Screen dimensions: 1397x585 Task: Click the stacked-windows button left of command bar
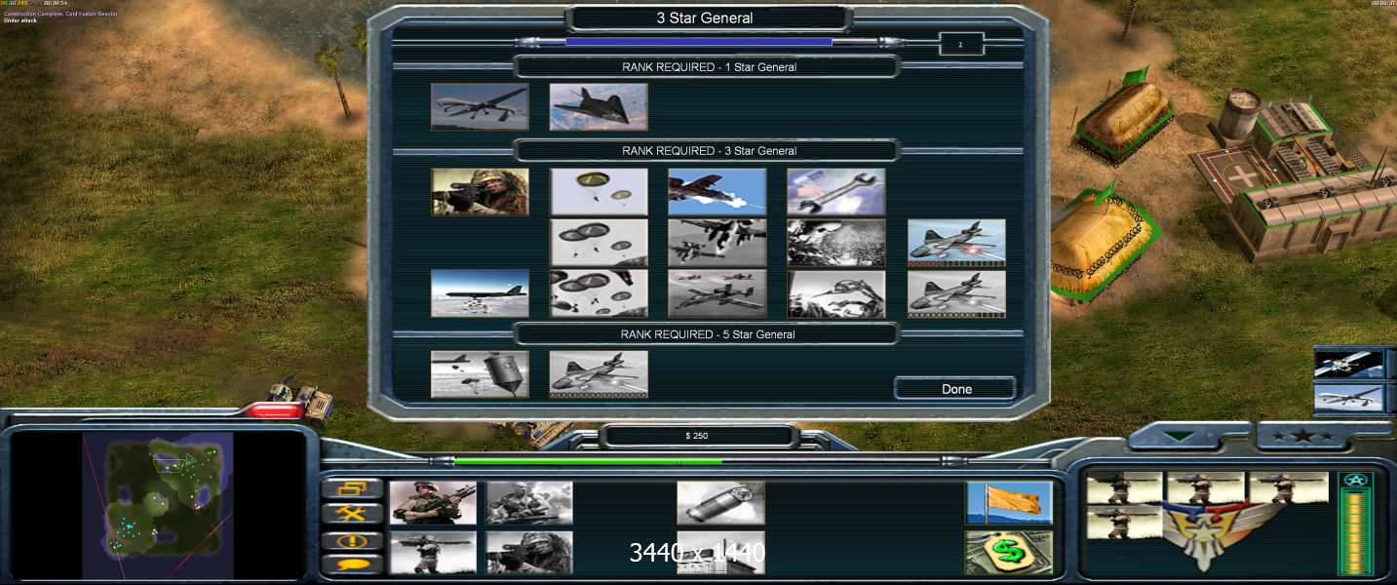[x=352, y=487]
